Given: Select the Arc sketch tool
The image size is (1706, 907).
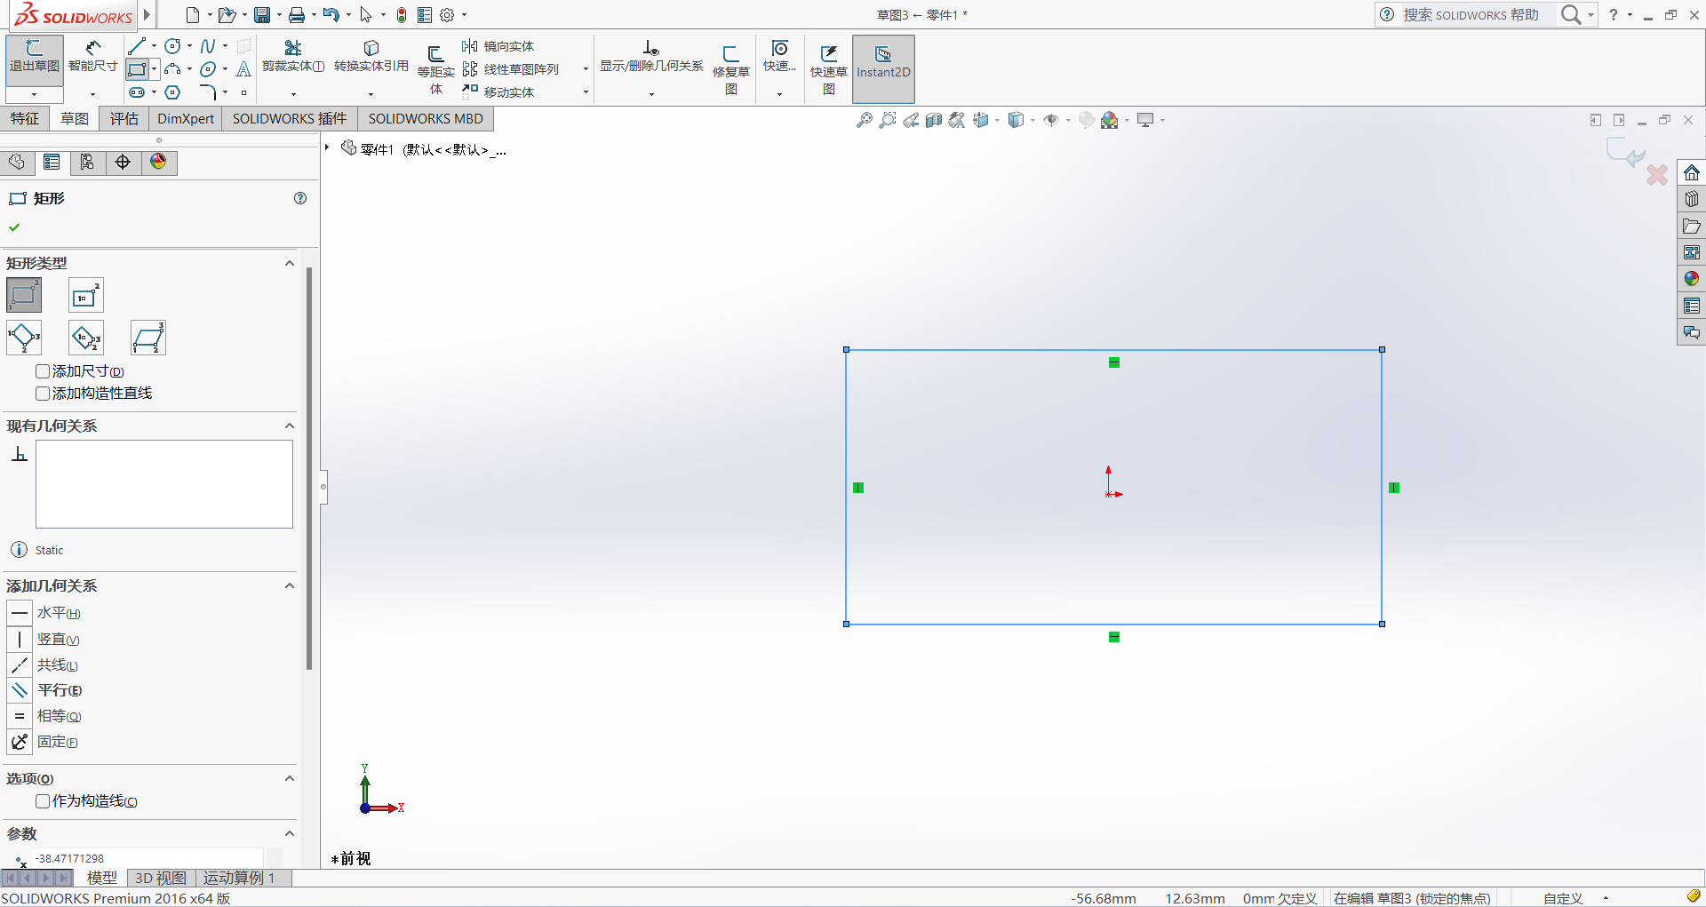Looking at the screenshot, I should (173, 69).
